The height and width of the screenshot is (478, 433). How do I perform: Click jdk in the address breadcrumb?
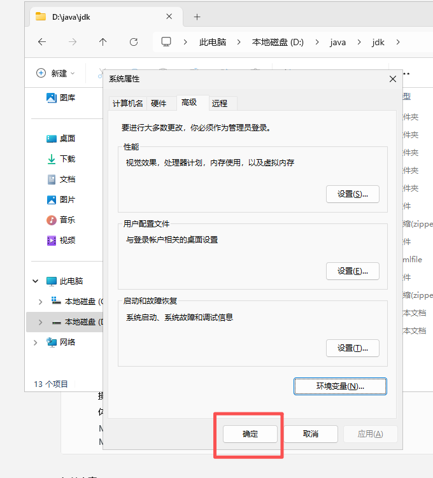point(378,42)
